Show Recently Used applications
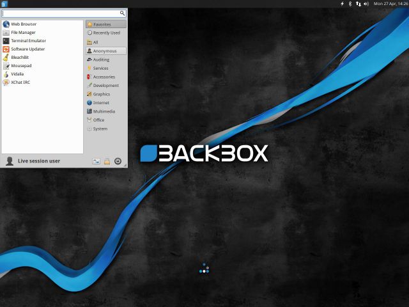This screenshot has width=409, height=307. tap(106, 33)
